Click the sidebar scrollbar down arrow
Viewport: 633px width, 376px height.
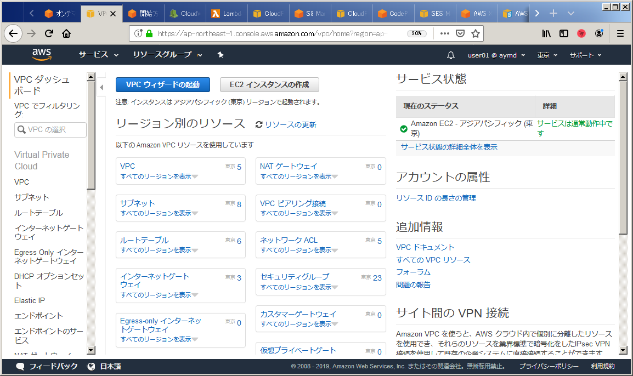click(x=91, y=350)
